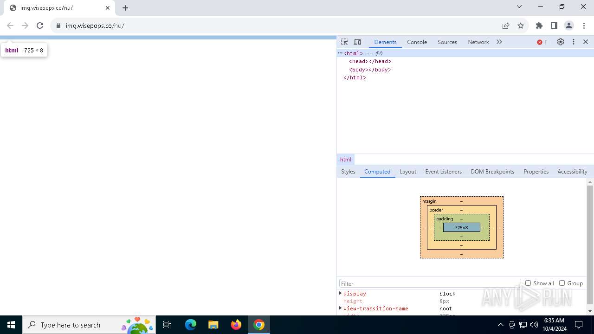This screenshot has height=334, width=594.
Task: Toggle the browser side panel icon
Action: (554, 26)
